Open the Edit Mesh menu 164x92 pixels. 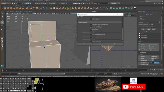(35, 1)
